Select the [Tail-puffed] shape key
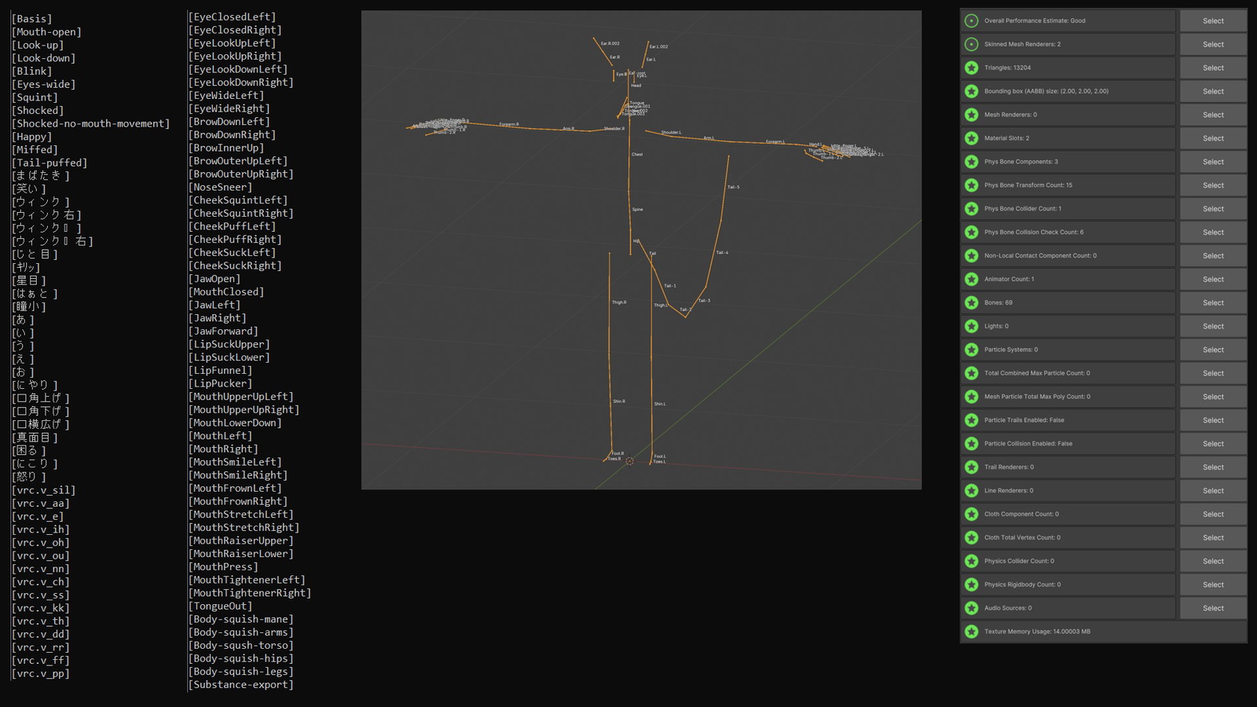Screen dimensions: 1257x707 coord(49,163)
